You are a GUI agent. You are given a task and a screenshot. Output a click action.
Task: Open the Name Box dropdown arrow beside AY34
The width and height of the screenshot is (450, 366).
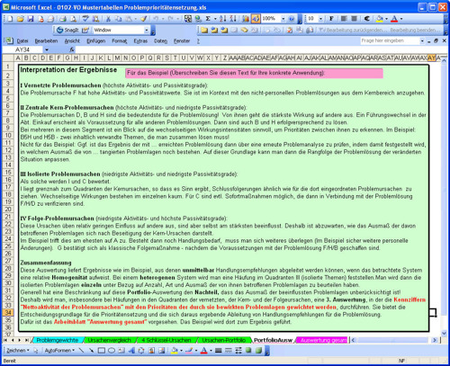tap(47, 49)
